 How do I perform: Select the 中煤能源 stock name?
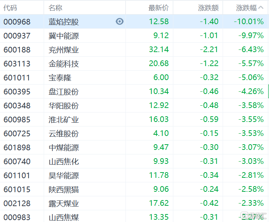pyautogui.click(x=64, y=147)
